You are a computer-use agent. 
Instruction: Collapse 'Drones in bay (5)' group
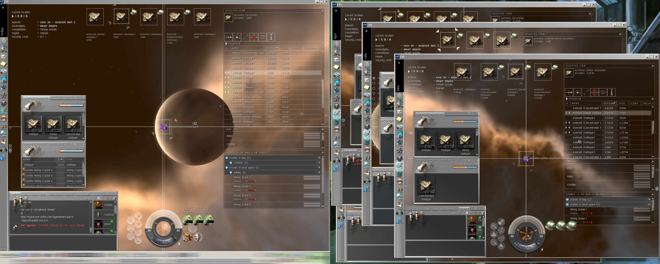coord(319,158)
